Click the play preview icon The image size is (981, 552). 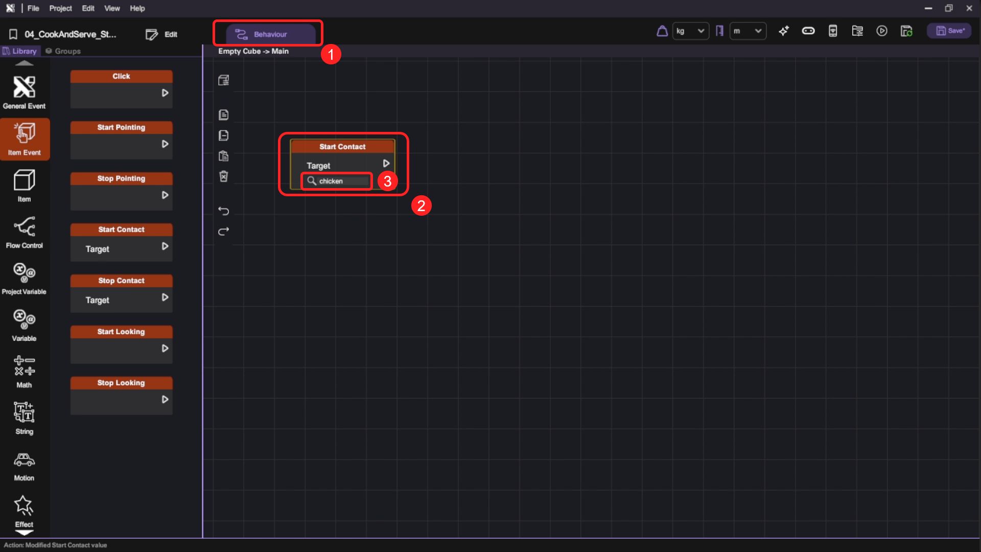pos(882,31)
